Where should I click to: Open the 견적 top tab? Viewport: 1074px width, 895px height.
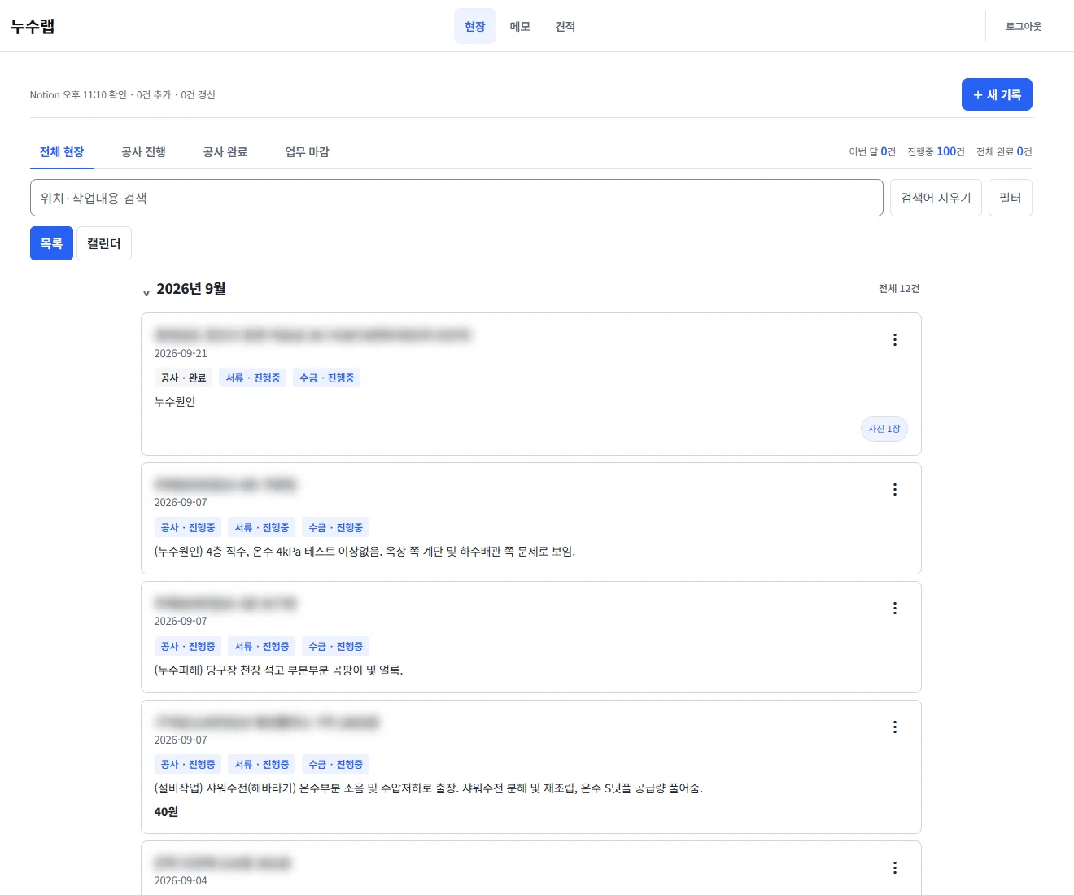coord(565,26)
